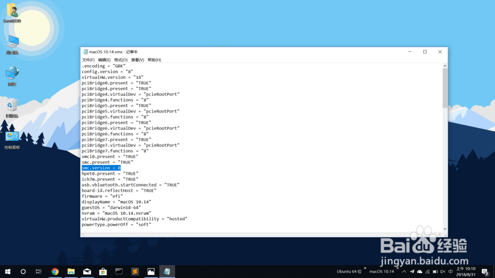495x278 pixels.
Task: Click the pciBridge7.functions = "8" line
Action: (x=115, y=151)
